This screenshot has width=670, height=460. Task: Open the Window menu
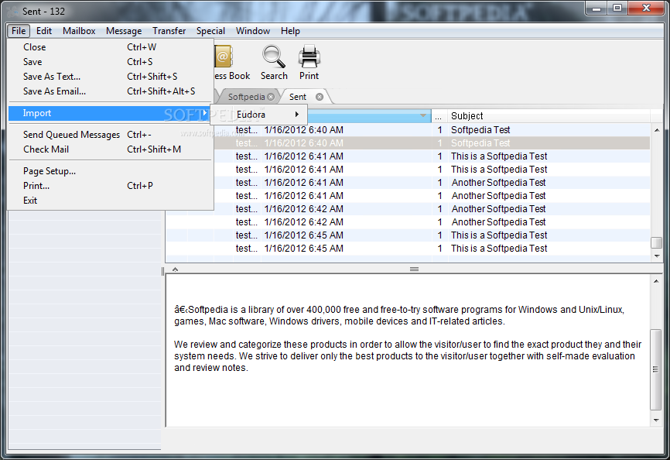(253, 31)
